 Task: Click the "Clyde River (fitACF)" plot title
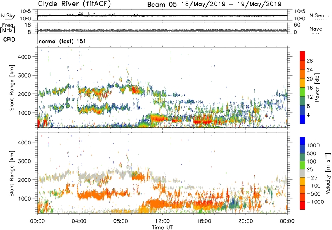pos(74,4)
